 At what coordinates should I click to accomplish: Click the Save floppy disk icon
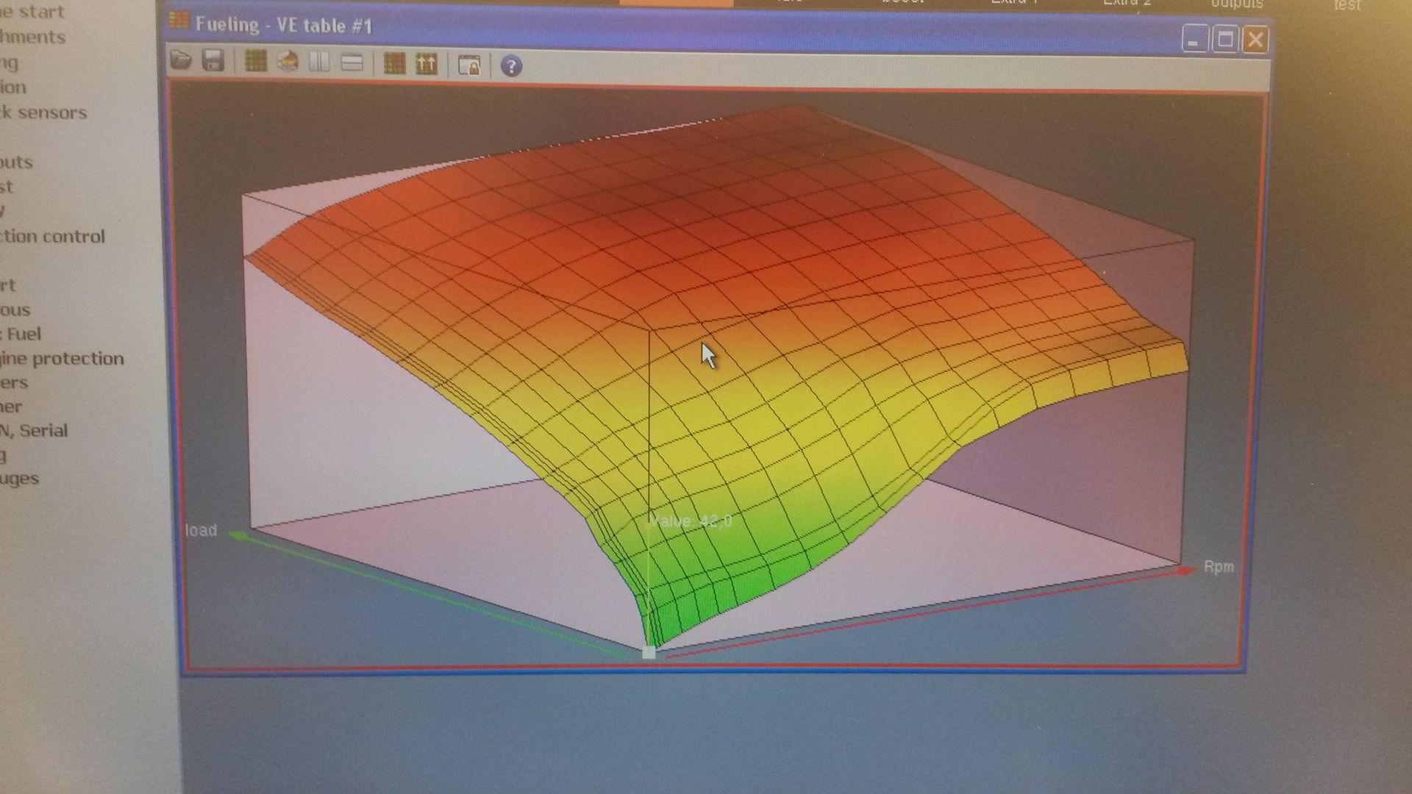213,61
